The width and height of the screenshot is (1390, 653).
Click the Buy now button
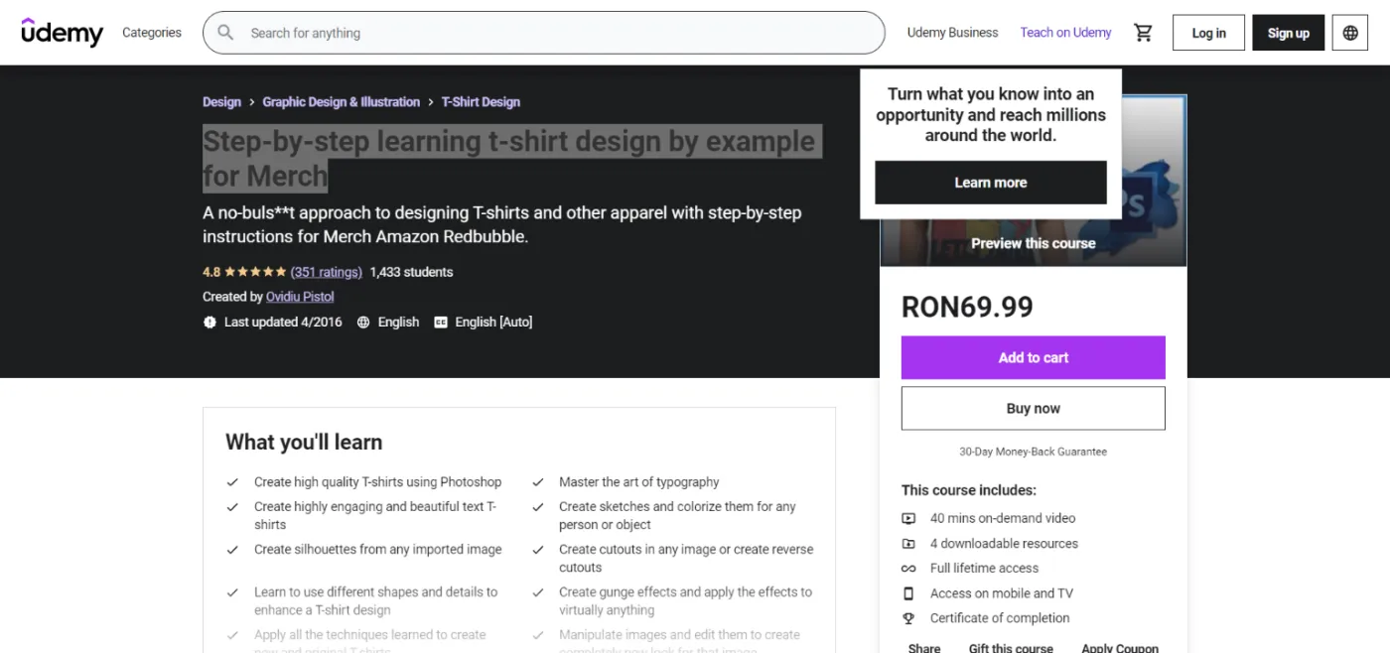tap(1033, 408)
